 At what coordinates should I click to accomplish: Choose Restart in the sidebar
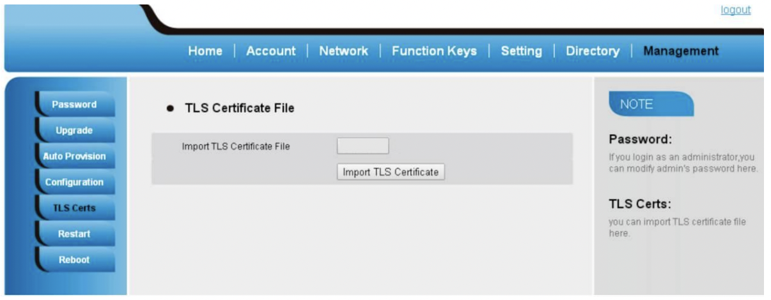pyautogui.click(x=74, y=234)
